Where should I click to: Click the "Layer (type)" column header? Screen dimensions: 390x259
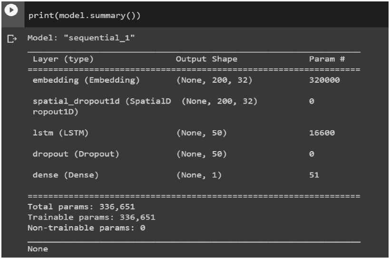[63, 59]
